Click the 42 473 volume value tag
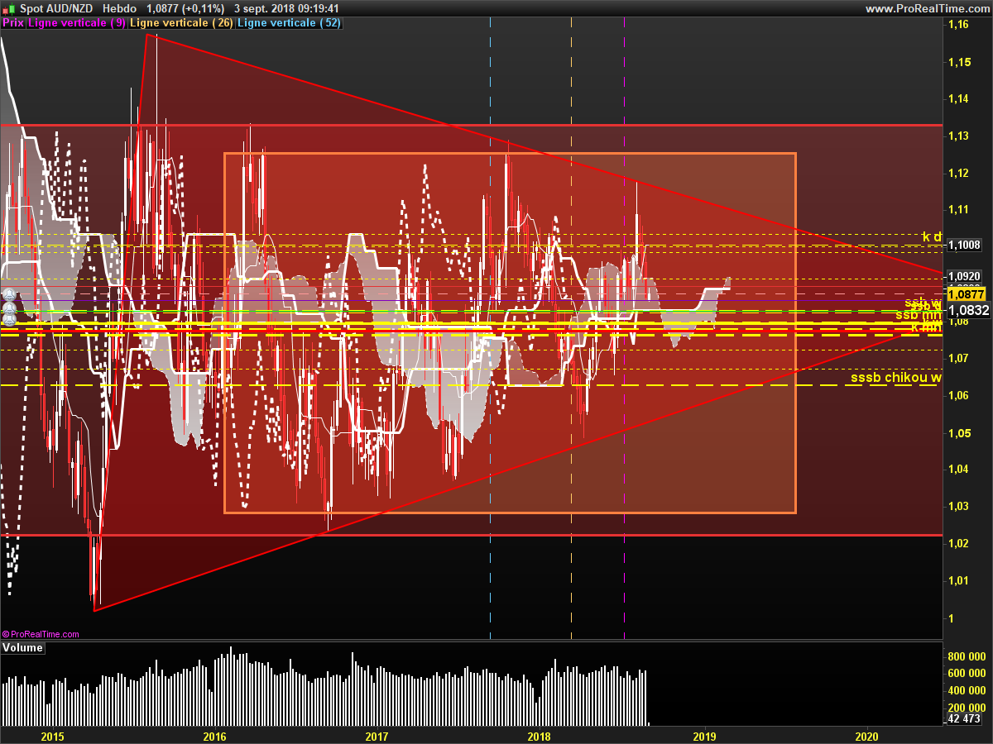Viewport: 993px width, 744px height. pos(962,719)
